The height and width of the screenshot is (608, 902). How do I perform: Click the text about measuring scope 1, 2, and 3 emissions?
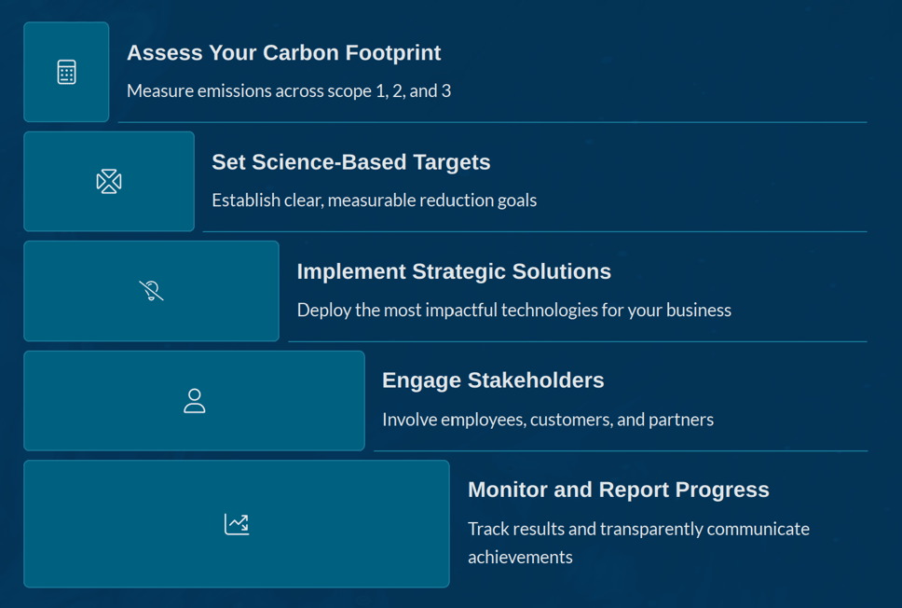[289, 90]
